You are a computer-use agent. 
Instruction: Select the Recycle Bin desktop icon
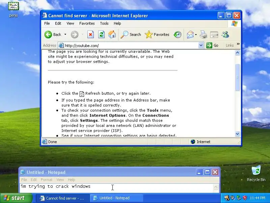point(256,174)
